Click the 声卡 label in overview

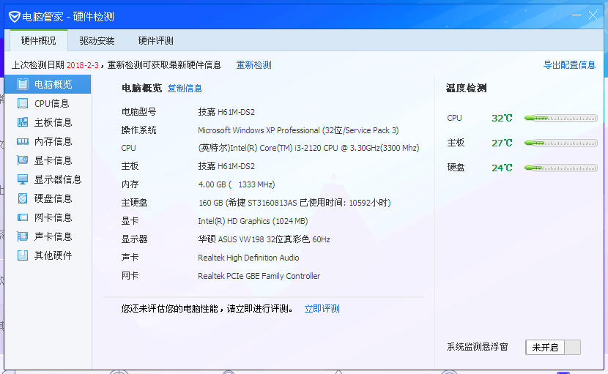[x=130, y=258]
